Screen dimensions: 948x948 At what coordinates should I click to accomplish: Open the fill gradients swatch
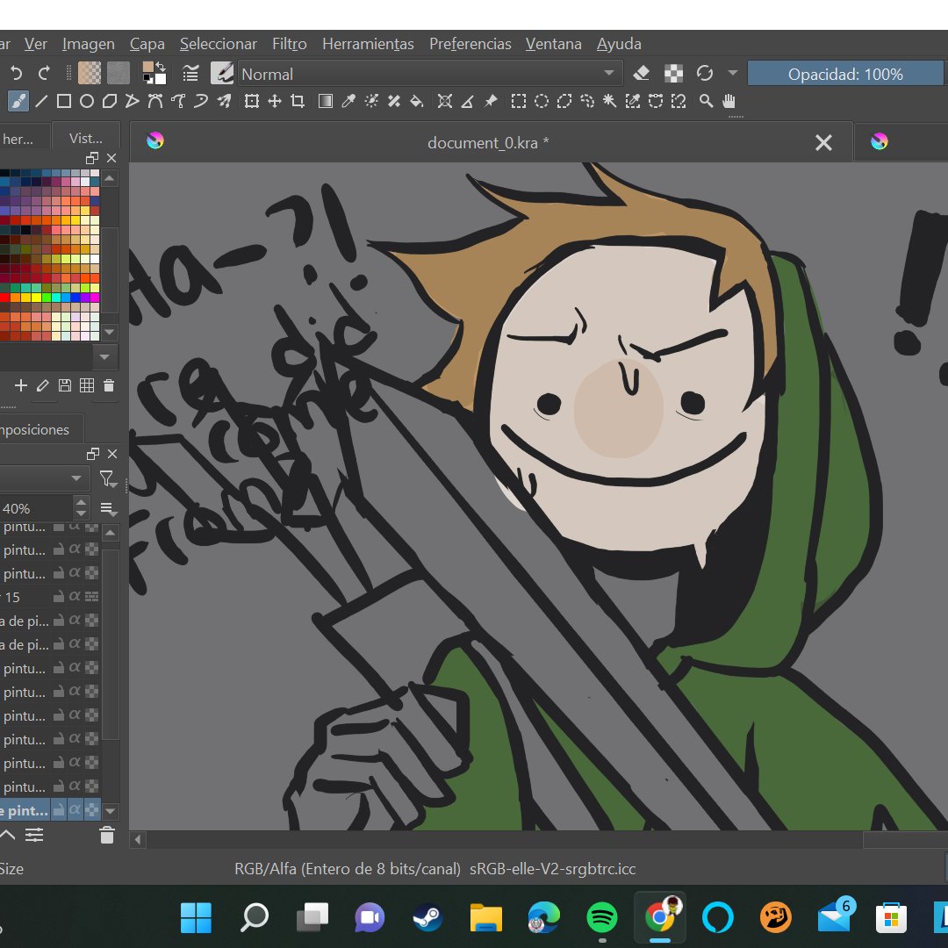pyautogui.click(x=90, y=73)
